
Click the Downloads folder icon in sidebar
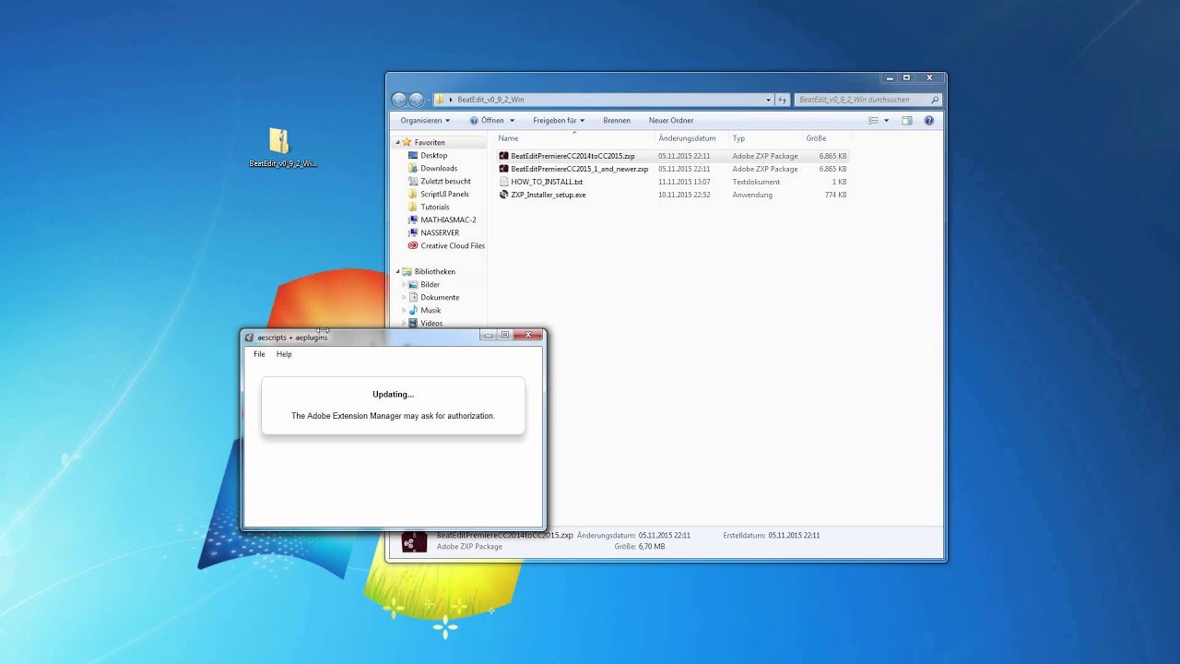point(413,169)
